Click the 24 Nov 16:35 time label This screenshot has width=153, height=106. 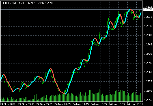click(x=117, y=104)
